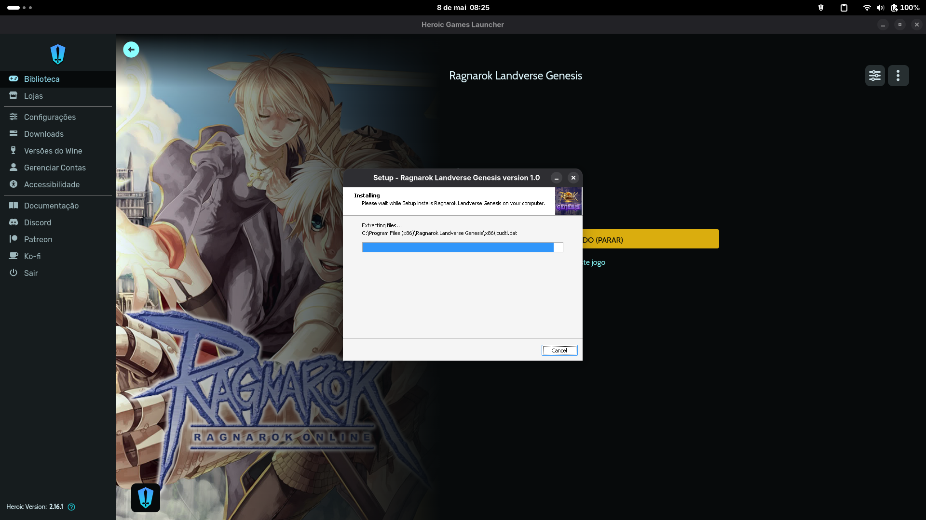Open the clock and date in top bar
The image size is (926, 520).
point(463,8)
